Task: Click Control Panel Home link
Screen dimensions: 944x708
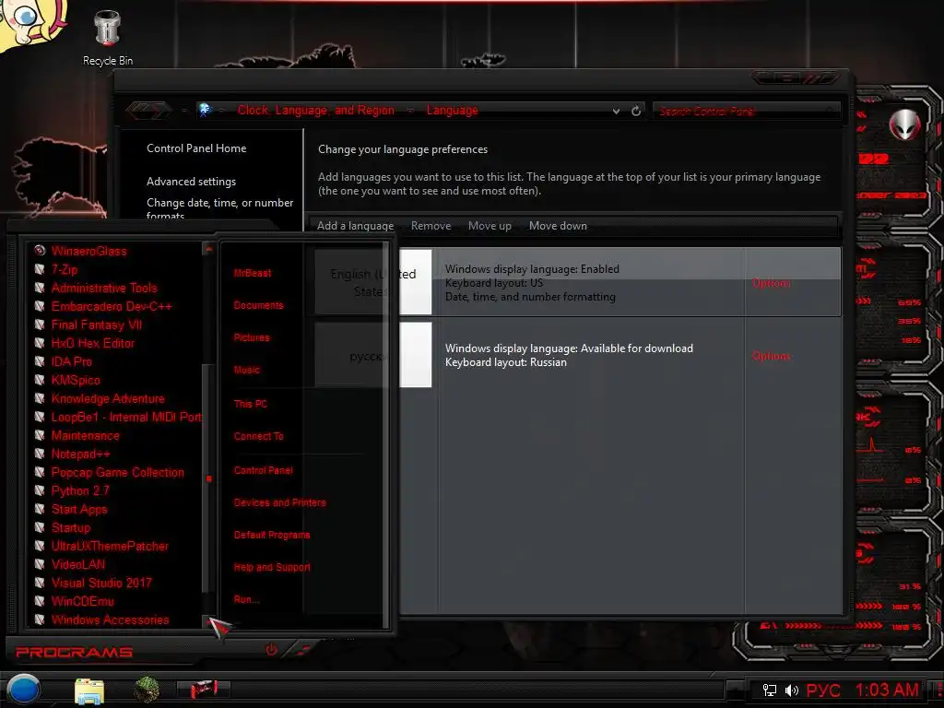Action: (196, 148)
